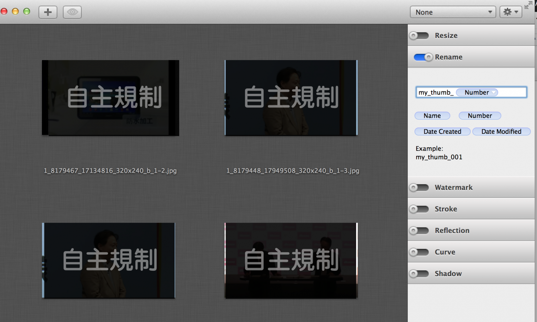Turn on the Stroke switch
537x322 pixels.
click(419, 209)
